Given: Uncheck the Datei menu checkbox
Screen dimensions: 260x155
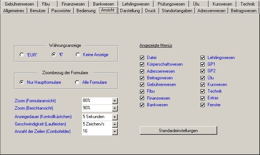Looking at the screenshot, I should tap(142, 58).
